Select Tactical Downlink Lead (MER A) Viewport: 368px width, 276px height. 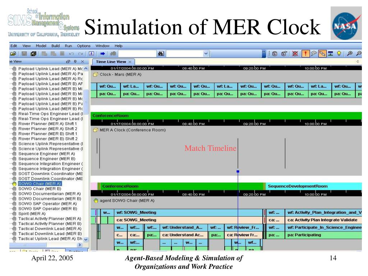pyautogui.click(x=50, y=229)
